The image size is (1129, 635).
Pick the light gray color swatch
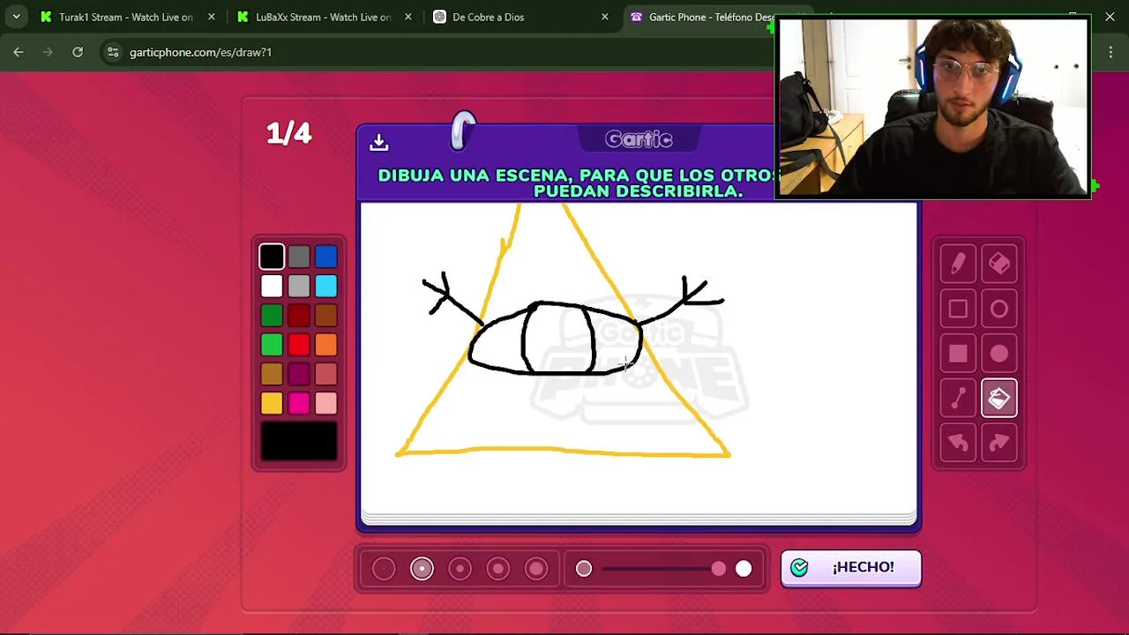point(299,286)
